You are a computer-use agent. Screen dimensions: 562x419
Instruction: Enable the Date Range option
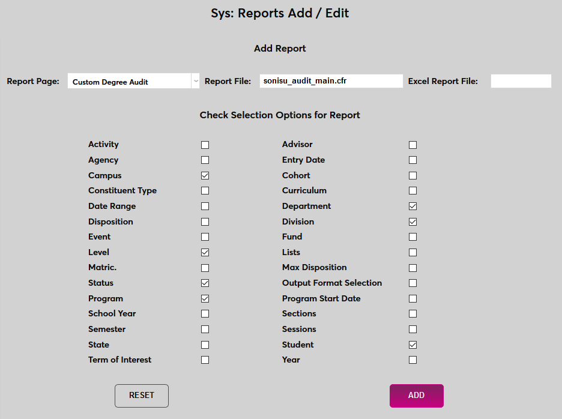pyautogui.click(x=205, y=206)
